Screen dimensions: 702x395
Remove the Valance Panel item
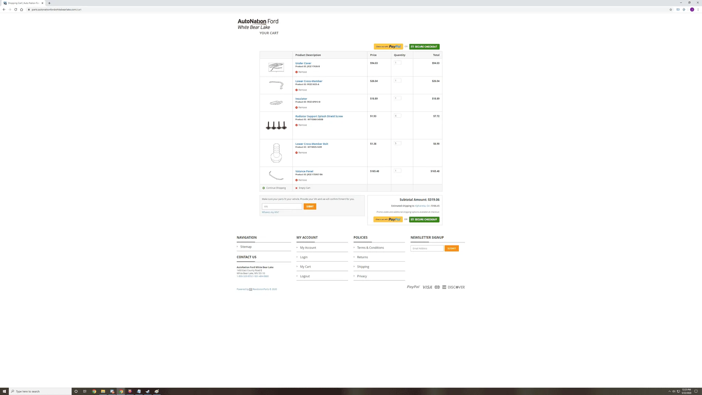[x=301, y=180]
